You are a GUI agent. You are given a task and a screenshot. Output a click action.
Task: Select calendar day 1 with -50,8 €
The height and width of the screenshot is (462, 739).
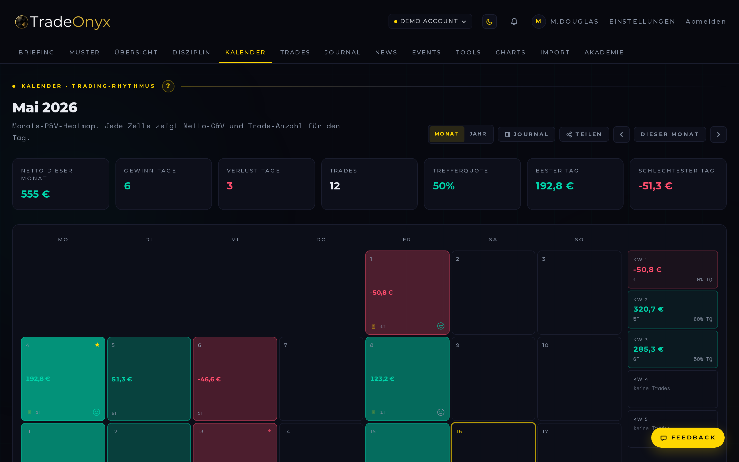coord(407,292)
